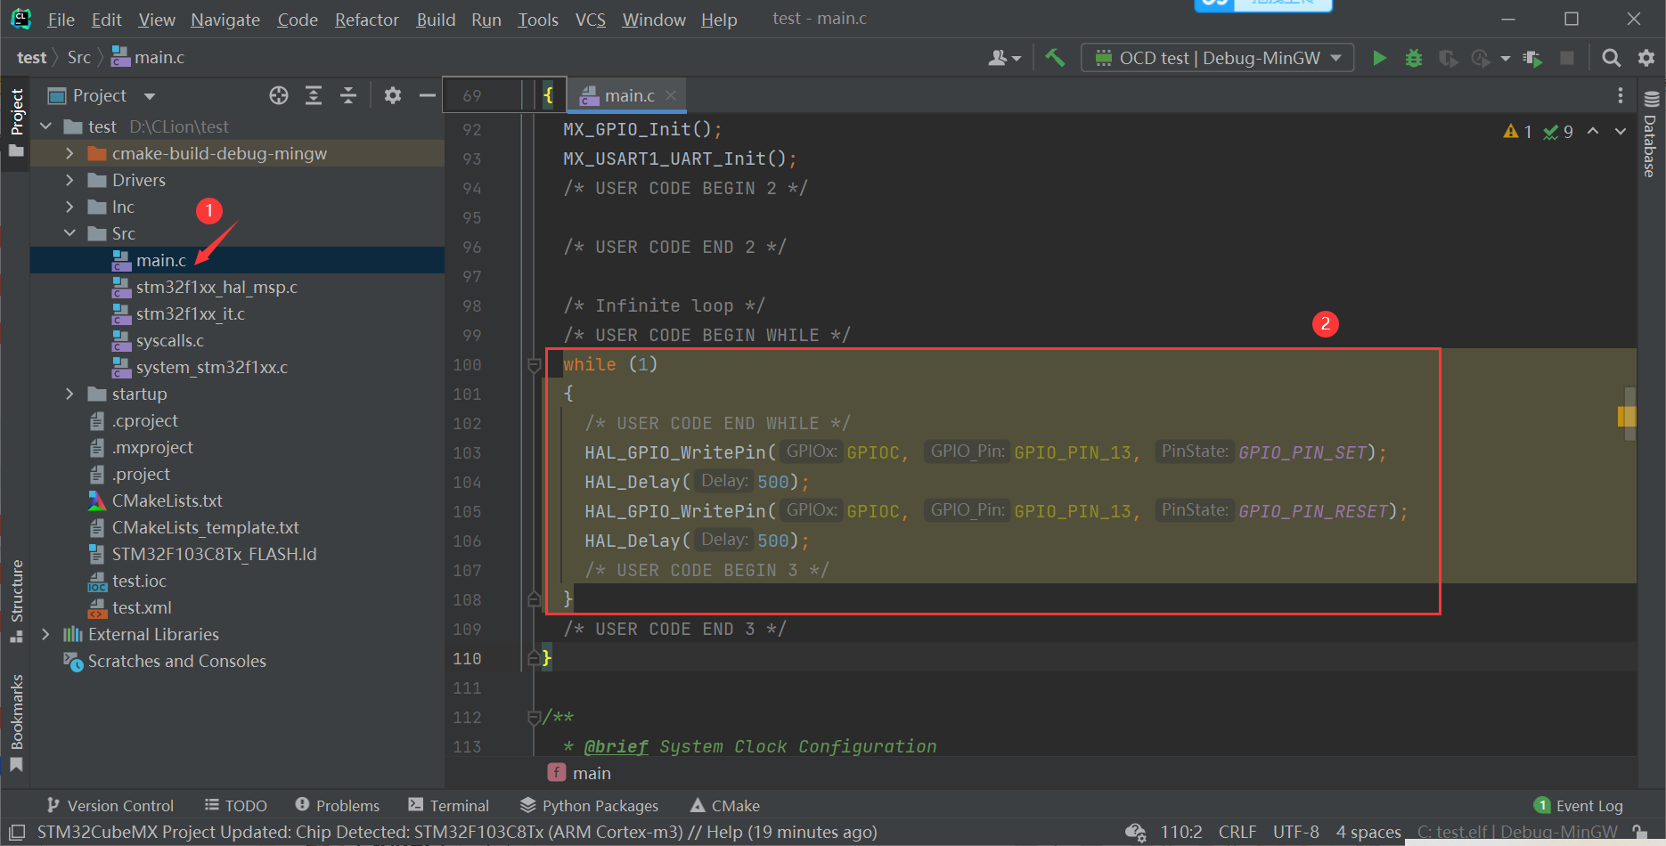Open the Structure tool window

(16, 601)
